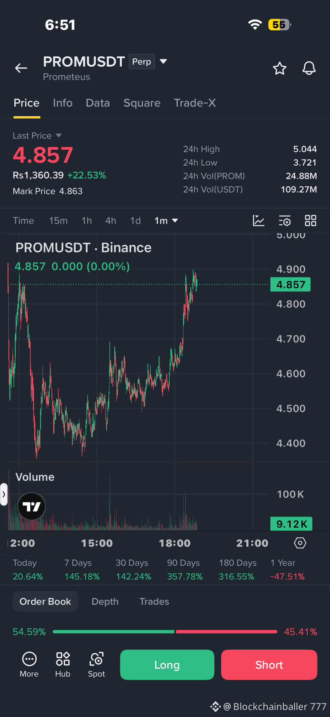Click the TradingView logo on chart
The image size is (330, 717).
[32, 507]
